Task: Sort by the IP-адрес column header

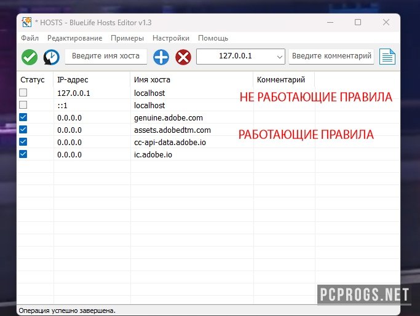Action: 92,79
